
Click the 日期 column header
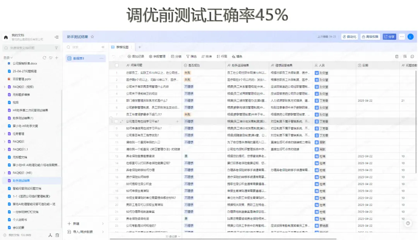(x=378, y=65)
